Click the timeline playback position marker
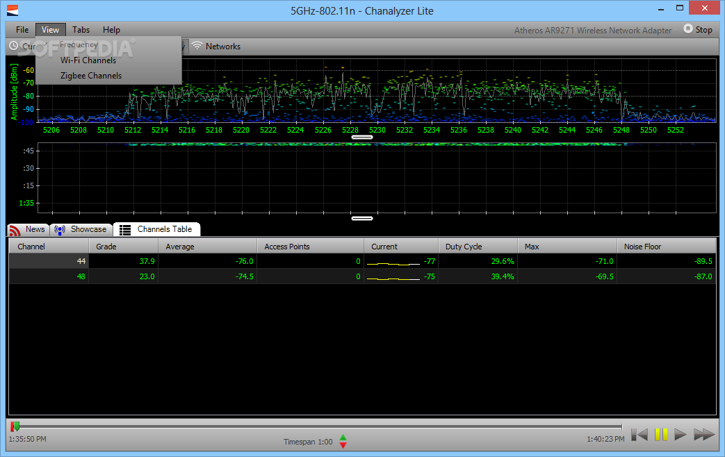This screenshot has height=457, width=725. coord(15,426)
